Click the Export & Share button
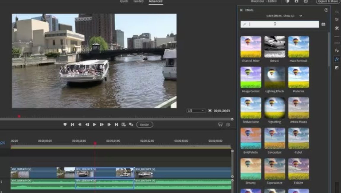 click(x=327, y=1)
